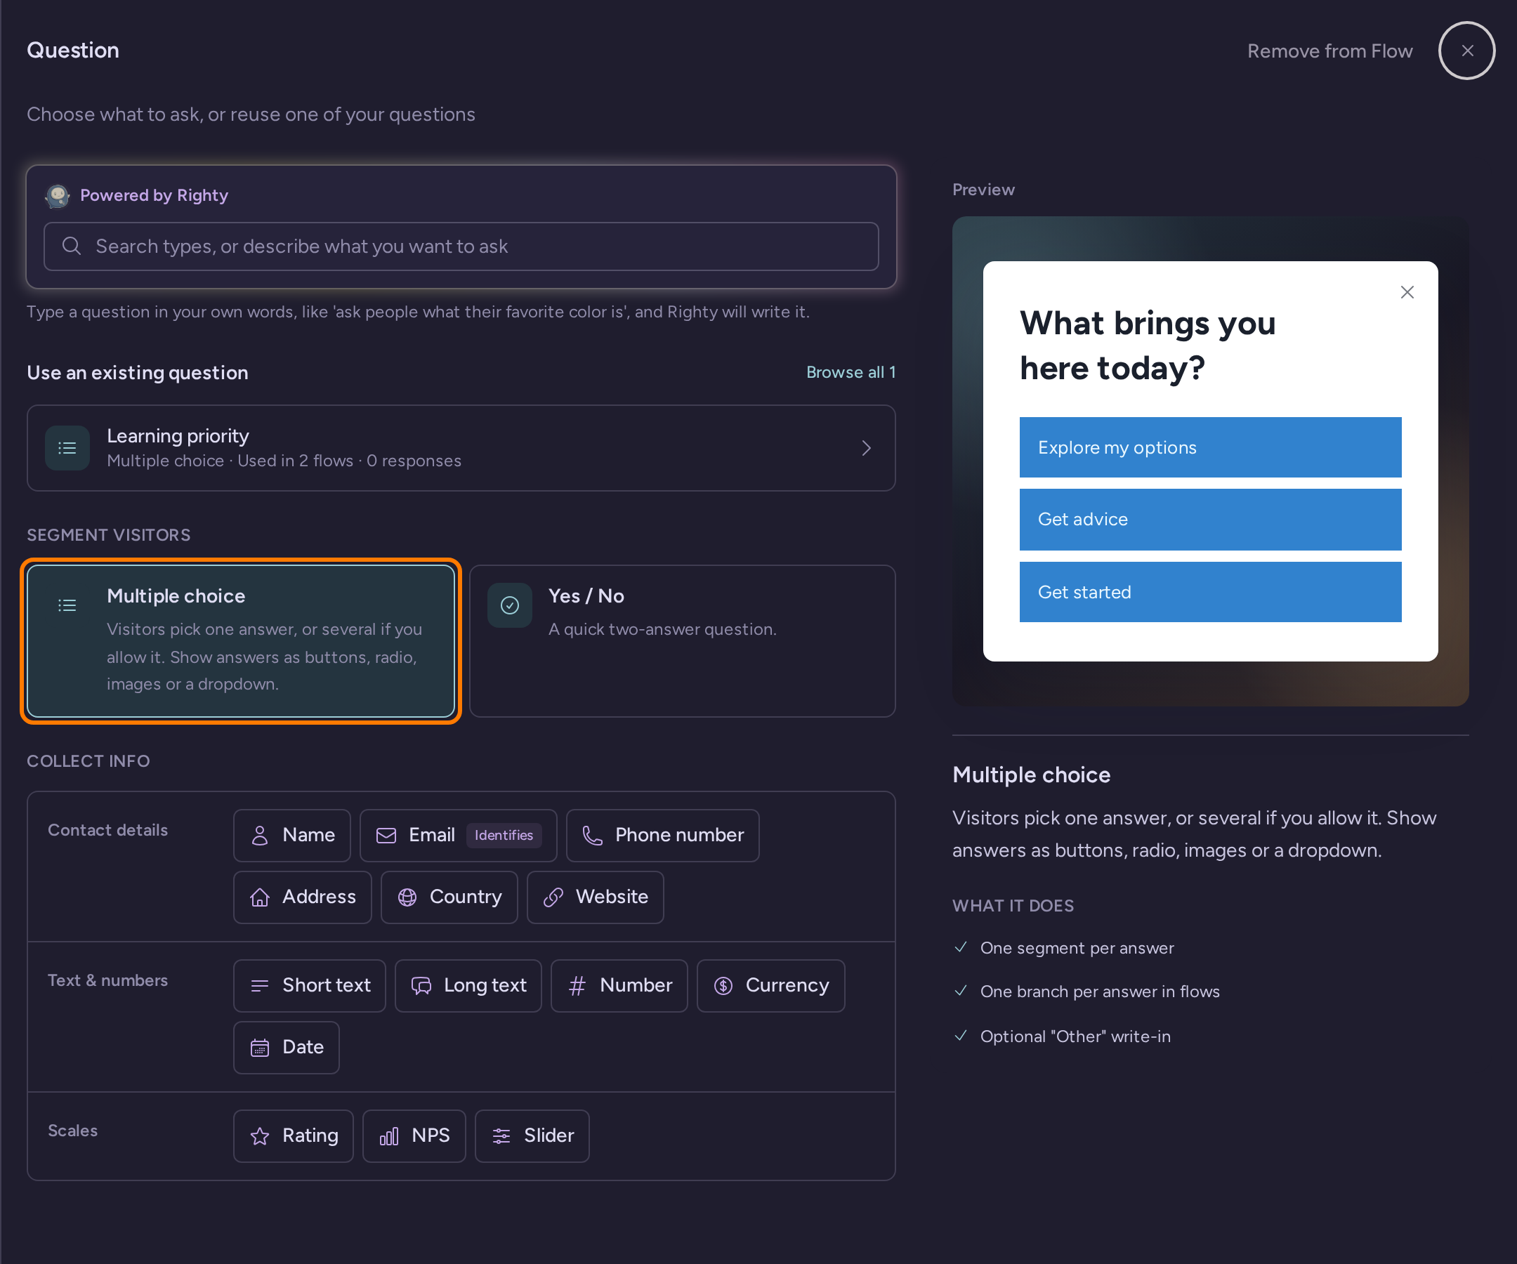Click the lines icon on Short text

coord(260,986)
